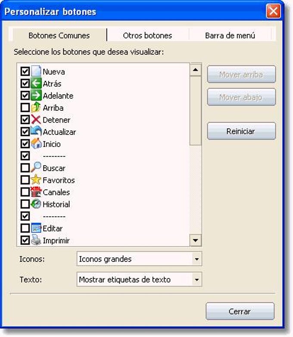Uncheck the Actualizar checkbox
The height and width of the screenshot is (337, 293).
point(25,131)
